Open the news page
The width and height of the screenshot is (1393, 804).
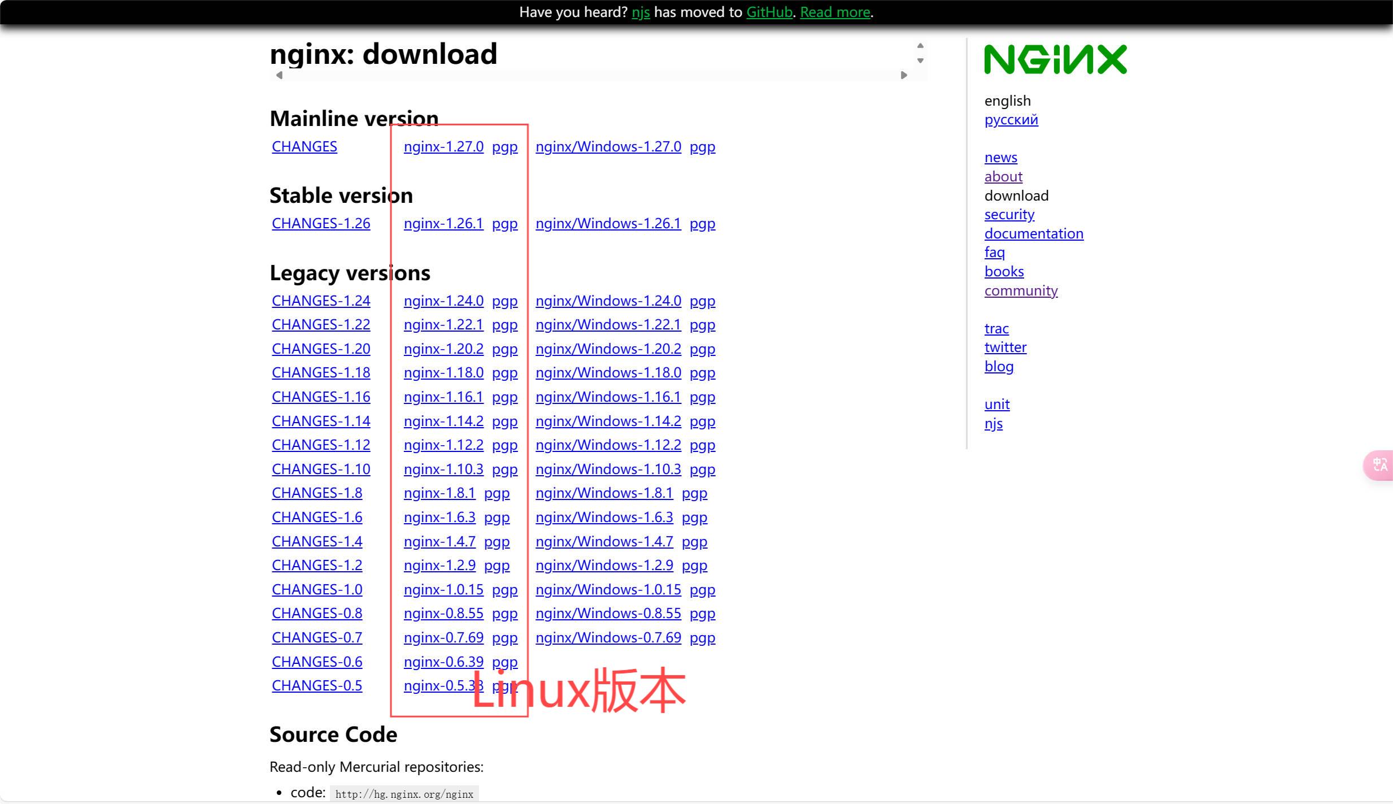coord(1000,158)
